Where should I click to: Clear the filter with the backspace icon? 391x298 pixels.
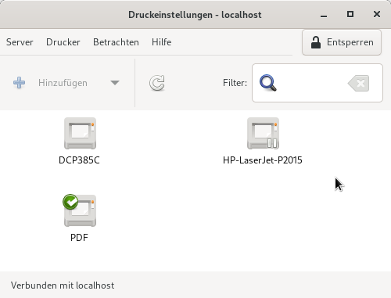(x=359, y=84)
